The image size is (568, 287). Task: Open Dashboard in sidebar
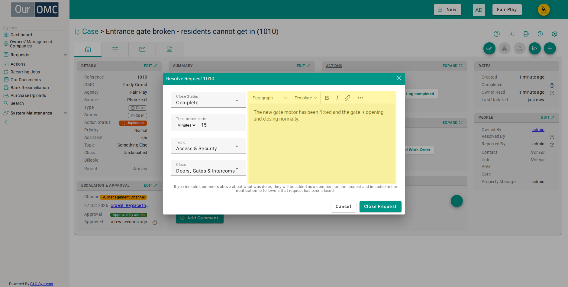coord(21,35)
